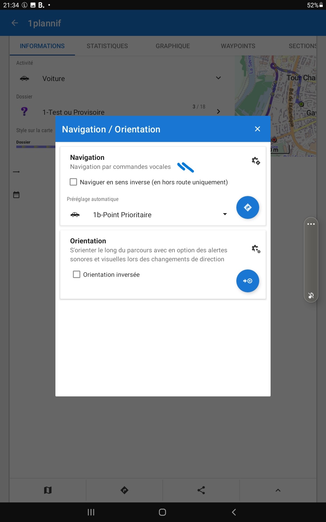Open the Waypoints tab

pyautogui.click(x=238, y=46)
